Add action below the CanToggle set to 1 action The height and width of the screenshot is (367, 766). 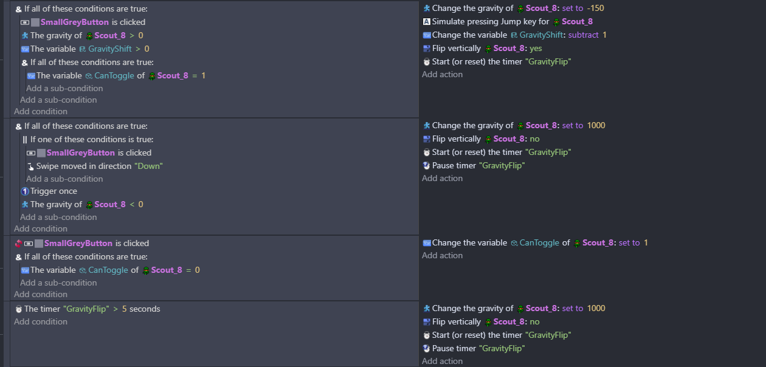point(442,255)
